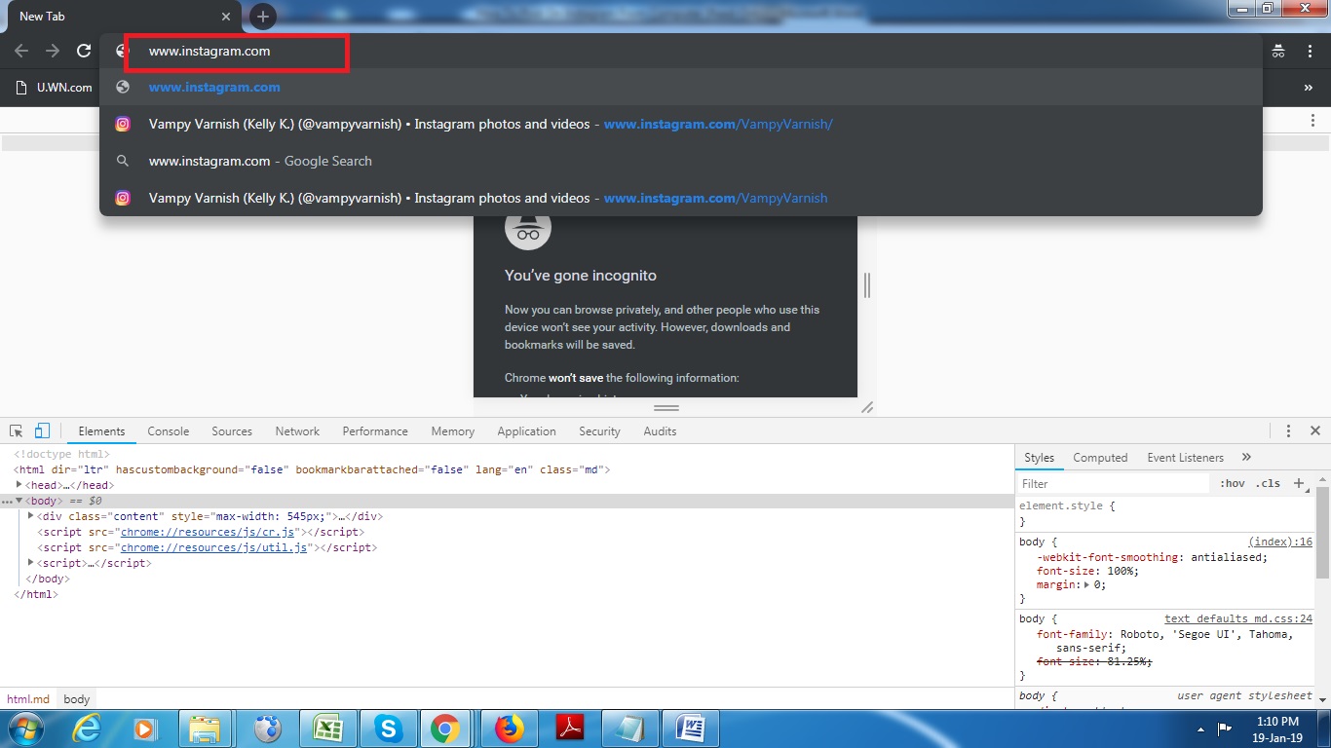Switch to the Console panel
Image resolution: width=1331 pixels, height=748 pixels.
point(169,431)
